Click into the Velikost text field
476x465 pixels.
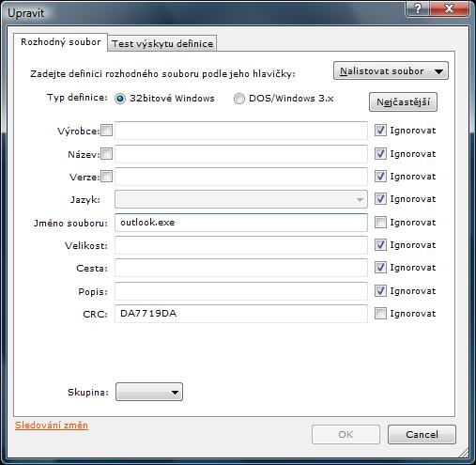241,245
